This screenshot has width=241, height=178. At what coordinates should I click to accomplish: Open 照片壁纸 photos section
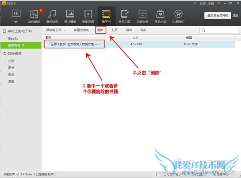70,16
